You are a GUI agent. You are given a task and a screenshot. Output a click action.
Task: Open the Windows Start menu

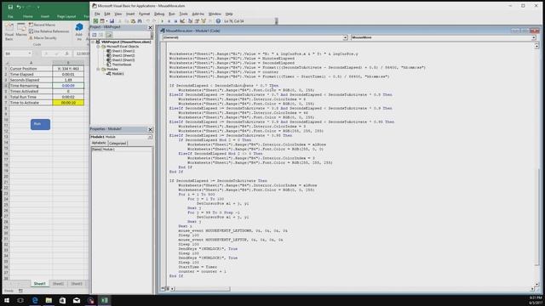(x=7, y=300)
